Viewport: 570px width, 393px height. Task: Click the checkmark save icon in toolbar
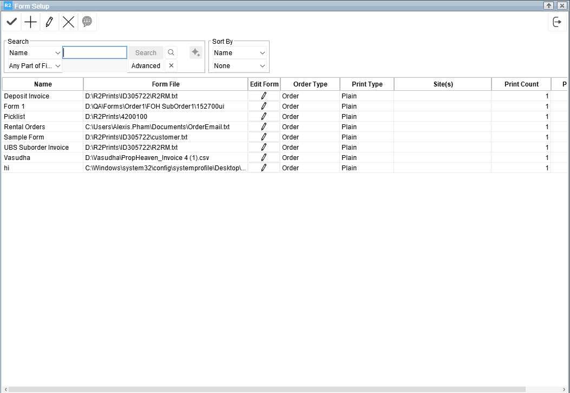coord(12,22)
